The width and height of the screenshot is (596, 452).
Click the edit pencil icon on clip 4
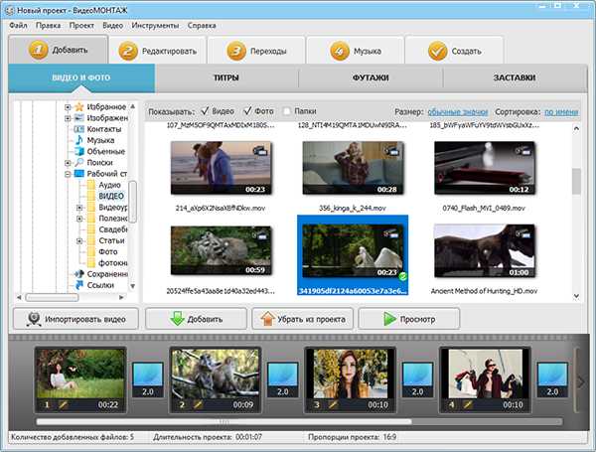point(468,405)
